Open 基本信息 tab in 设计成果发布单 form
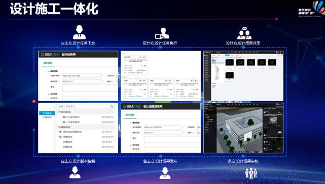The width and height of the screenshot is (325, 184). pyautogui.click(x=130, y=115)
